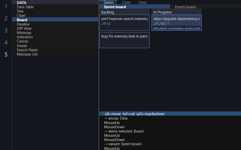241x150 pixels.
Task: Click the '✓P✓W XT' status on deps card
Action: [x=161, y=24]
